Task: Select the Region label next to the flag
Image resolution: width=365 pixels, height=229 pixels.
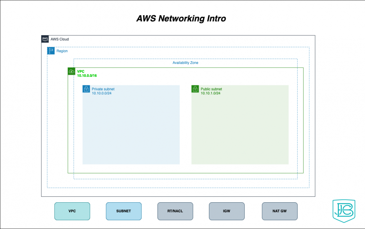Action: click(63, 51)
